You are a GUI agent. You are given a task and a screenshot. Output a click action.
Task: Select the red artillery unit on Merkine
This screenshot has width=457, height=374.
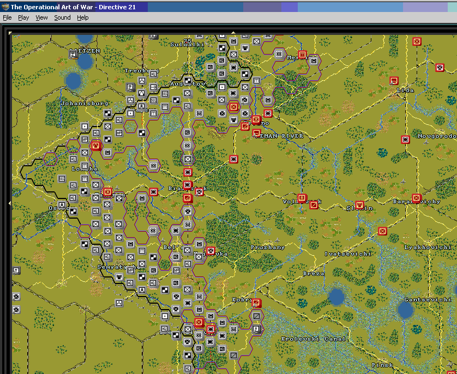(302, 54)
